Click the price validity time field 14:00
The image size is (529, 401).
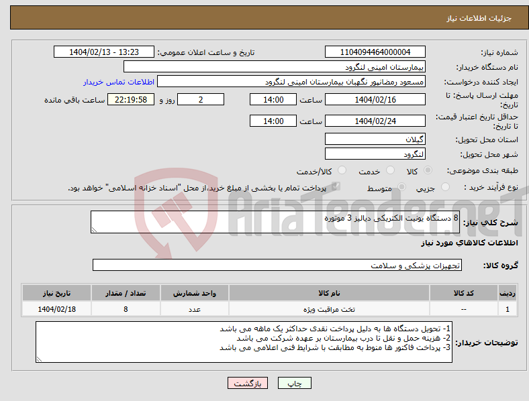(x=273, y=121)
